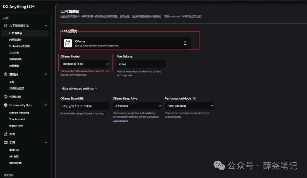307x178 pixels.
Task: Click the Ollama Base URL input field
Action: click(x=85, y=106)
